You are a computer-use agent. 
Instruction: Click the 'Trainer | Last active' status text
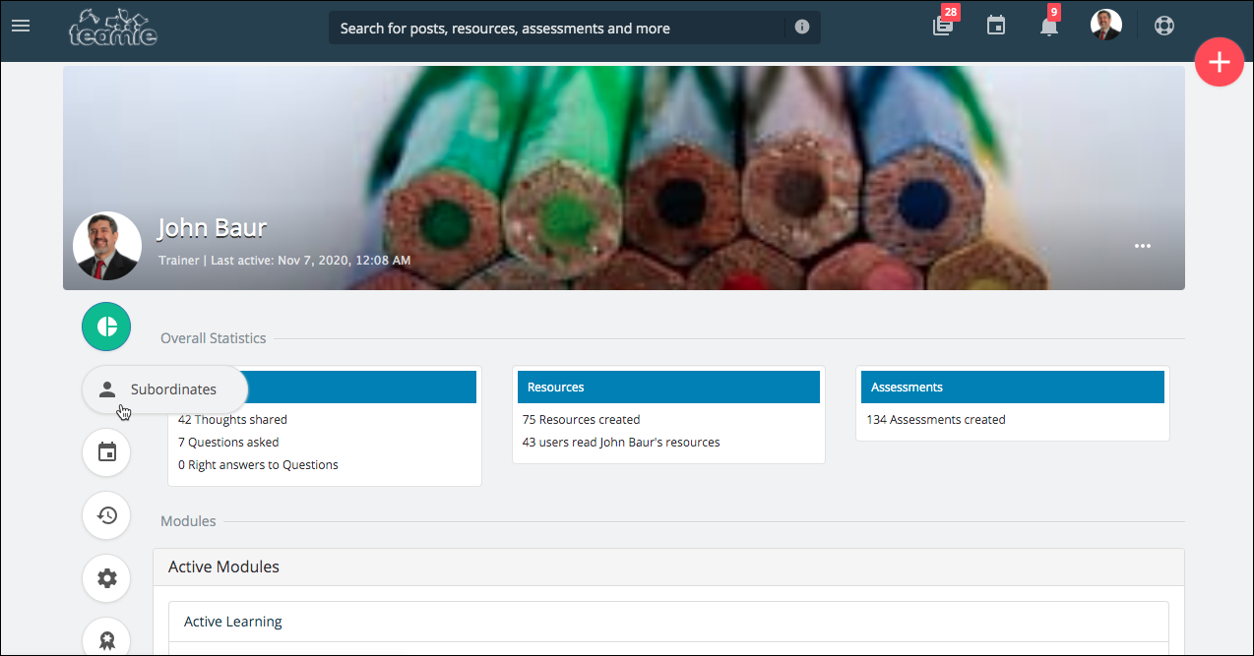point(284,261)
